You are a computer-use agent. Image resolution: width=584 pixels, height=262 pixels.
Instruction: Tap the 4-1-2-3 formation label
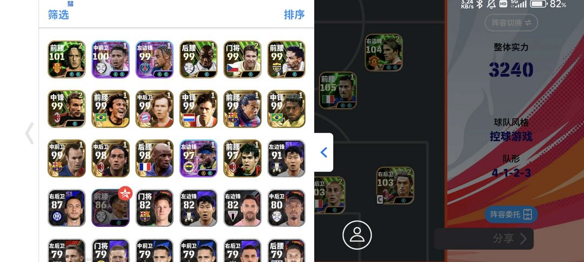click(x=511, y=173)
